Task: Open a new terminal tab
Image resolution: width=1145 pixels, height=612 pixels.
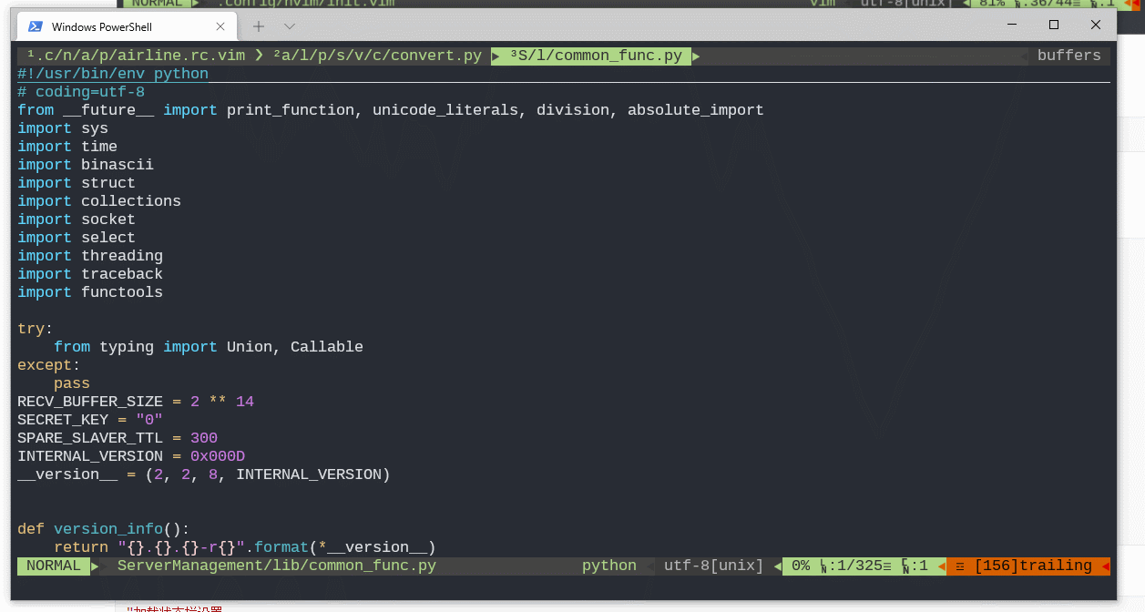Action: tap(259, 26)
